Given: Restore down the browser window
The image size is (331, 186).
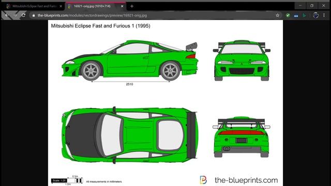Looking at the screenshot, I should (x=312, y=6).
